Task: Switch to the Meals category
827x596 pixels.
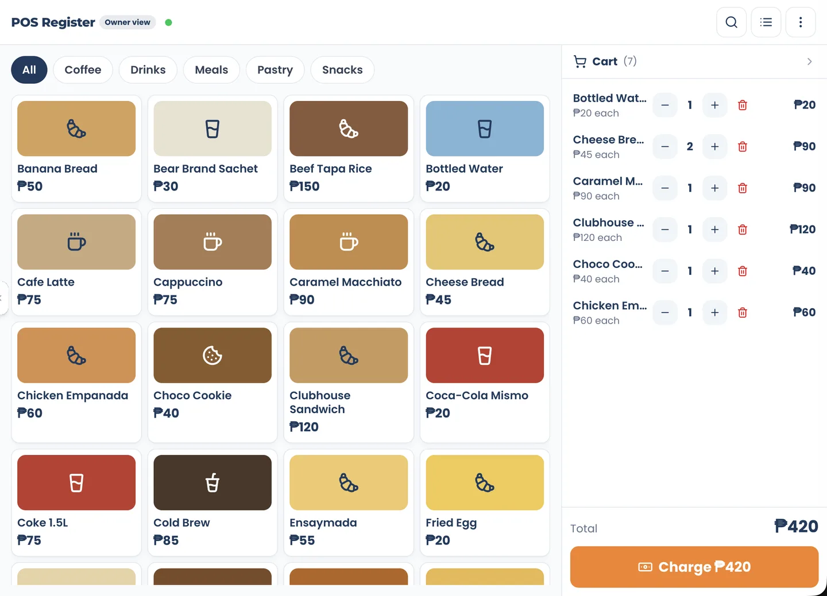Action: 211,70
